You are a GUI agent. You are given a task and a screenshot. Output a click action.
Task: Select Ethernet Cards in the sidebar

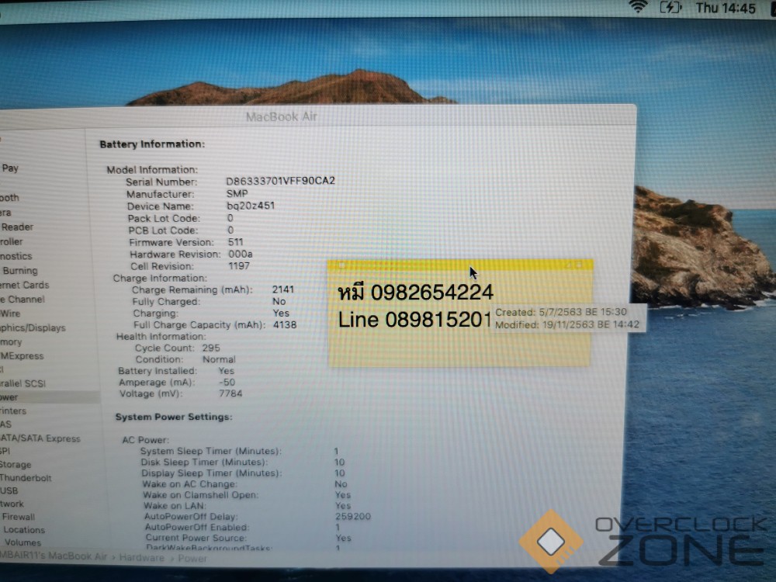(25, 285)
